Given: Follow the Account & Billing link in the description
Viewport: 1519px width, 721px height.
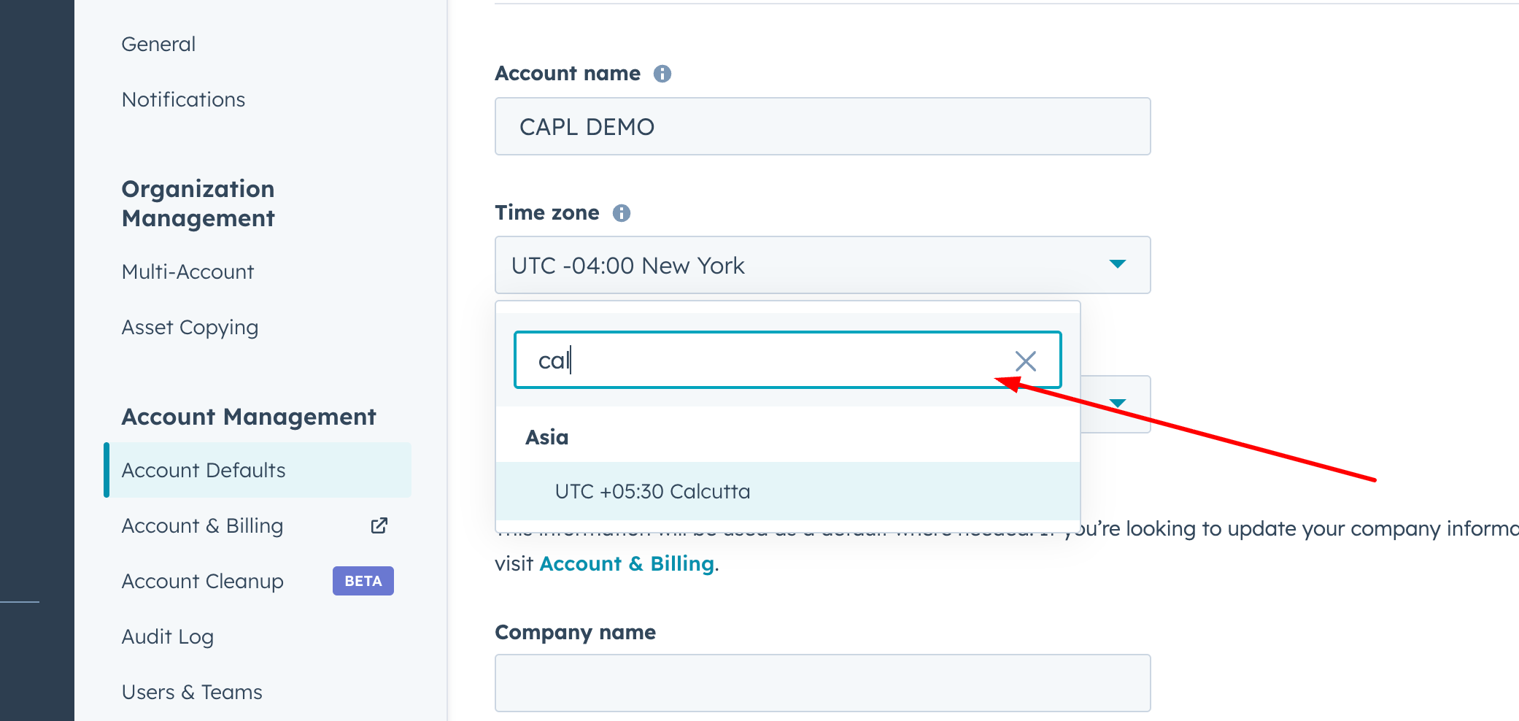Looking at the screenshot, I should [626, 563].
